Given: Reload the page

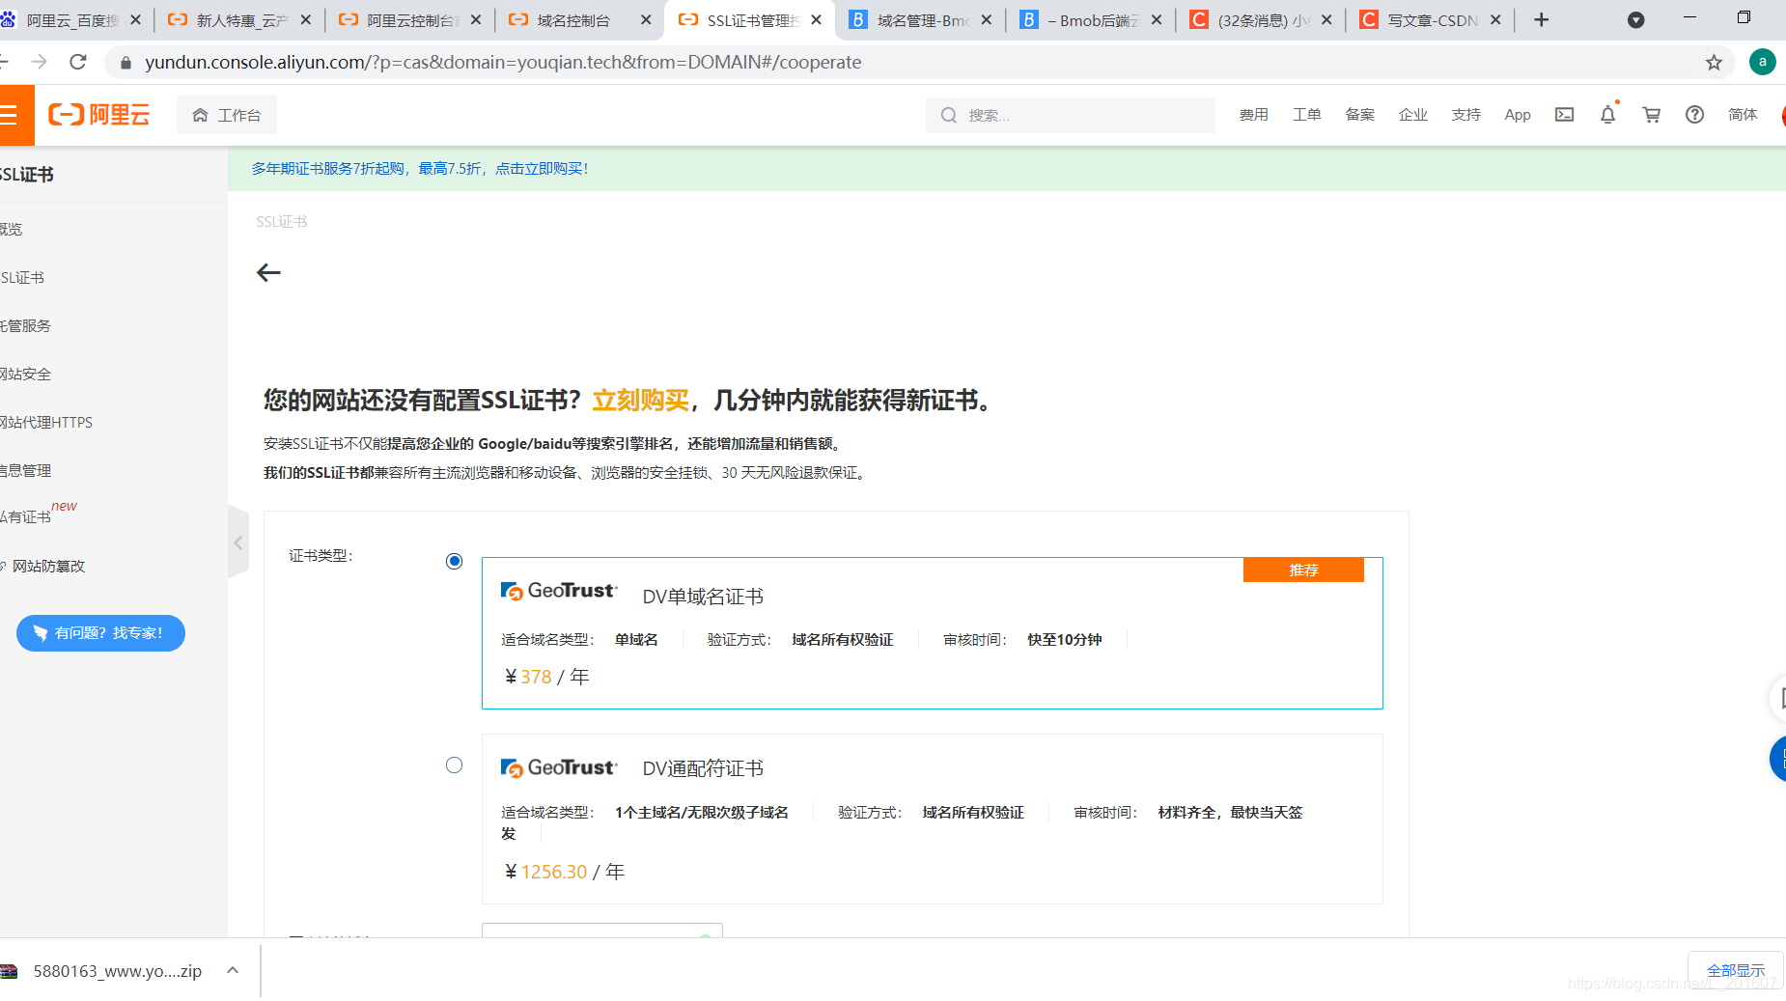Looking at the screenshot, I should click(x=78, y=63).
